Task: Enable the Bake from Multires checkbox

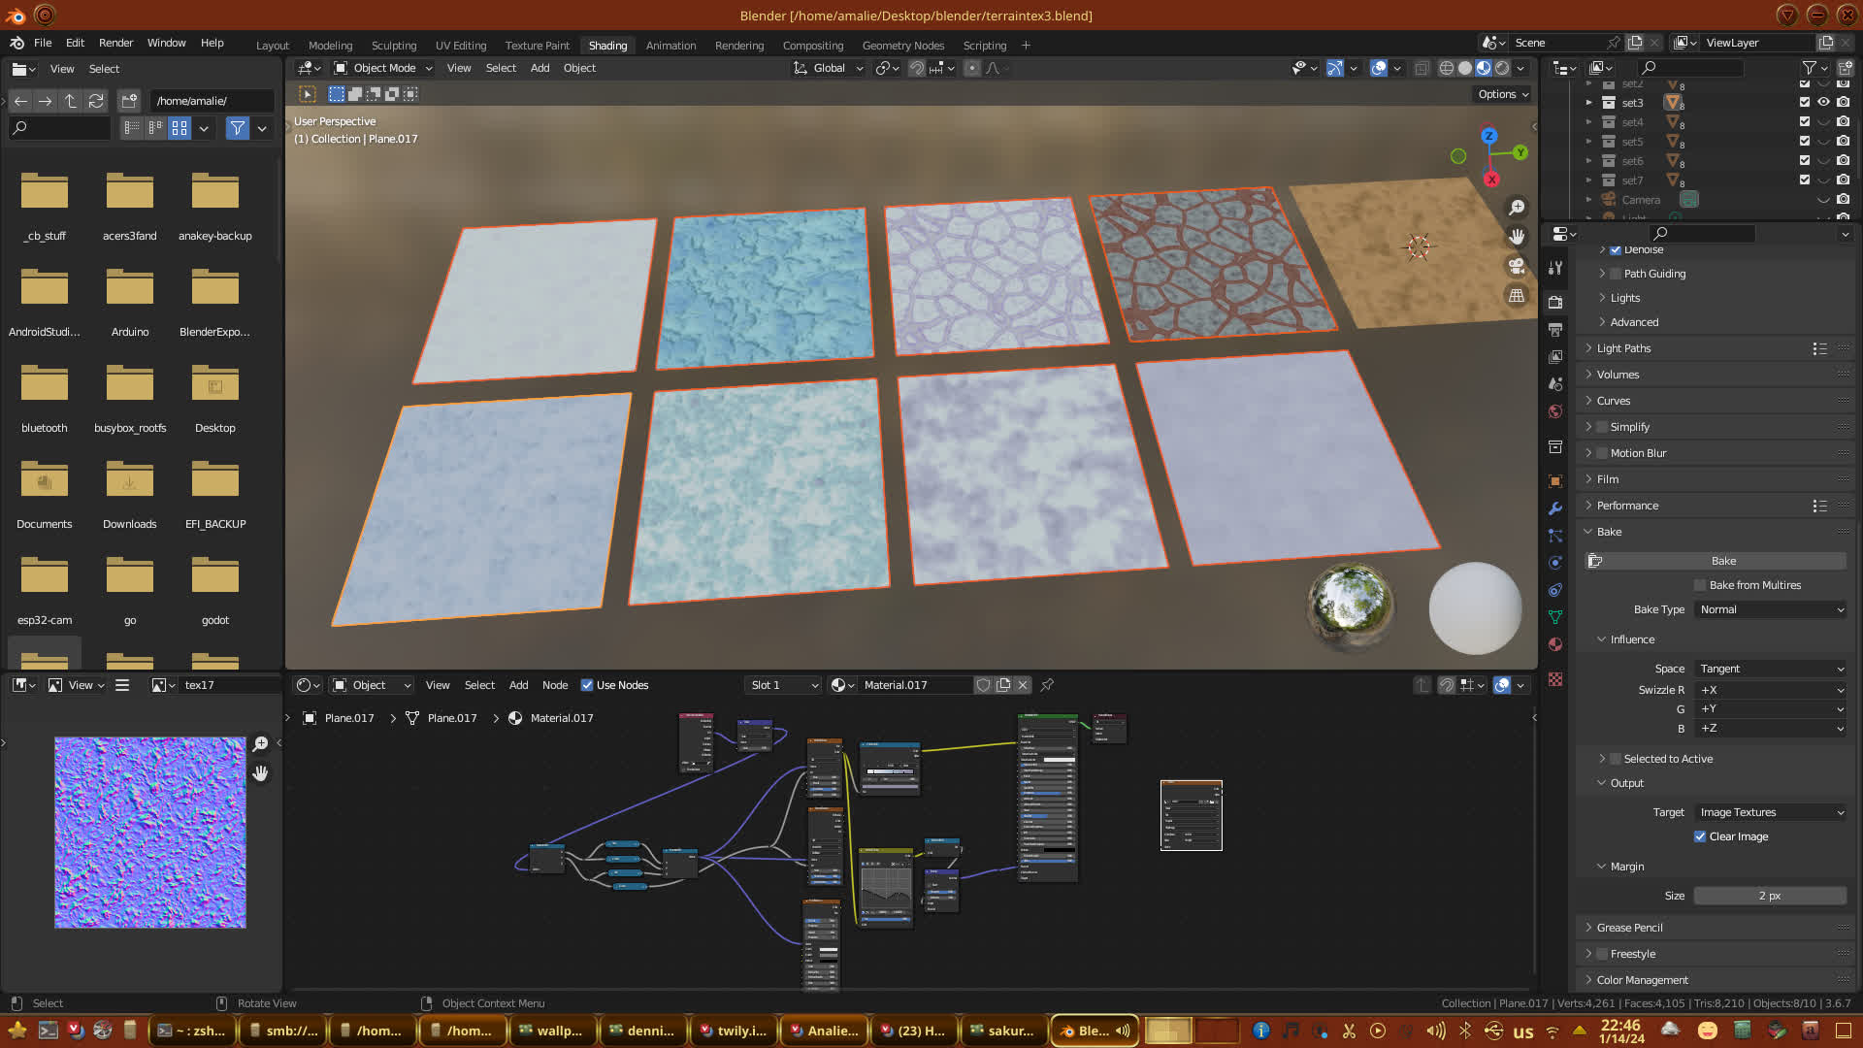Action: pyautogui.click(x=1700, y=585)
